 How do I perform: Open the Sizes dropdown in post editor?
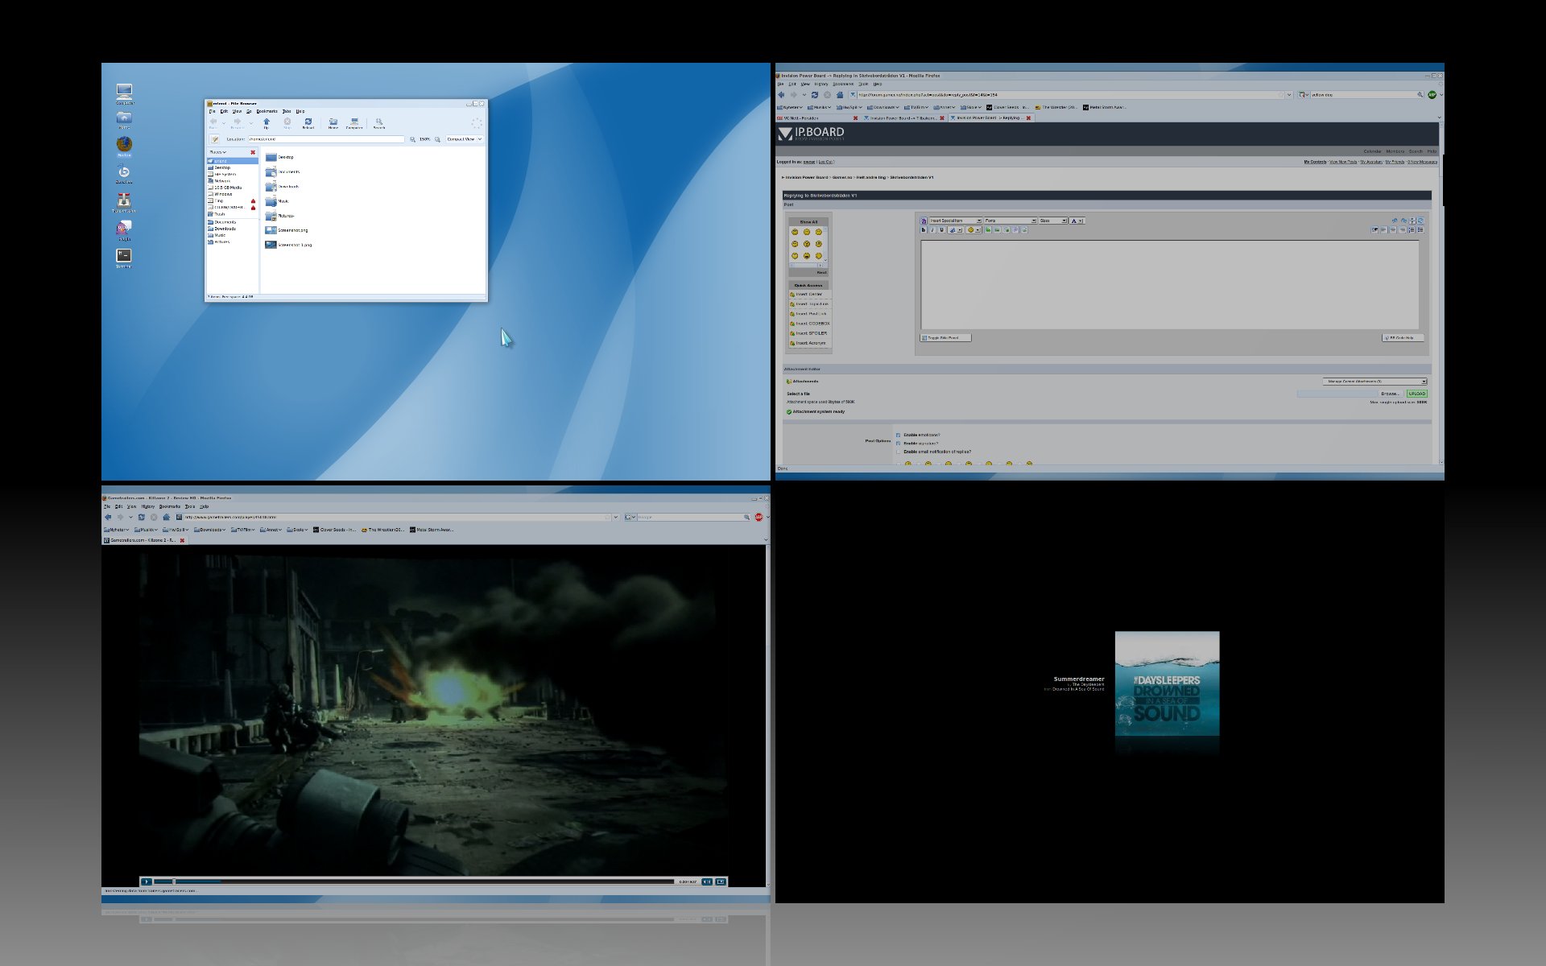[x=1052, y=221]
